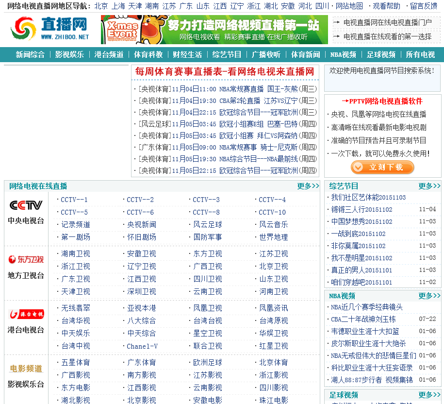Expand 更多>> for 网络电视在线直播
Viewport: 444px width, 404px height.
tap(308, 186)
